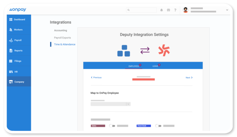Image resolution: width=237 pixels, height=137 pixels.
Task: Open Company page link
Action: pos(19,82)
